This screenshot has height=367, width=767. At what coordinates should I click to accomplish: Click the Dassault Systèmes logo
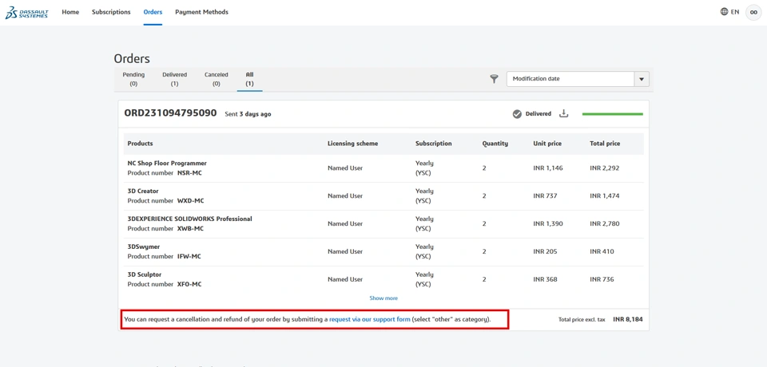click(26, 13)
